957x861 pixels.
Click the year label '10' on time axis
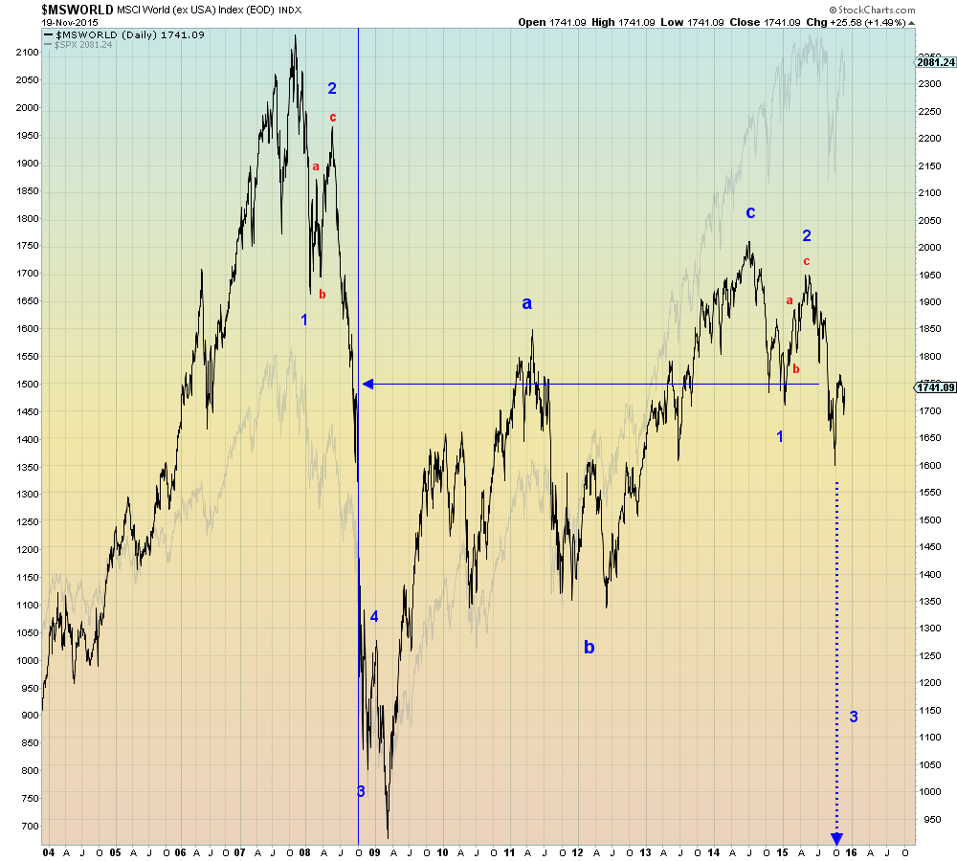442,852
